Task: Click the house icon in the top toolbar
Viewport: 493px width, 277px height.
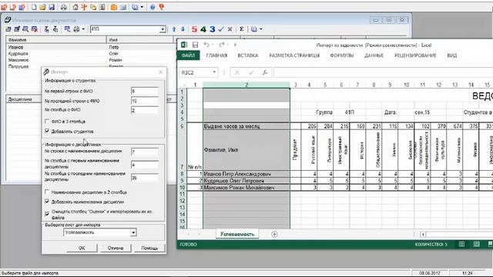Action: pos(75,7)
